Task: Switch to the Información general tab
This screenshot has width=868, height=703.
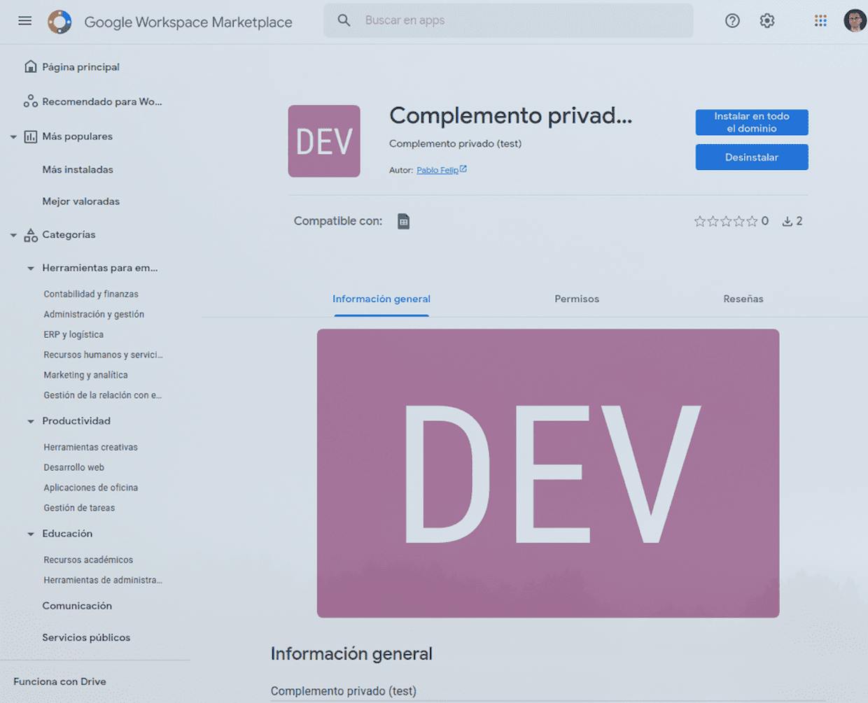Action: (x=381, y=299)
